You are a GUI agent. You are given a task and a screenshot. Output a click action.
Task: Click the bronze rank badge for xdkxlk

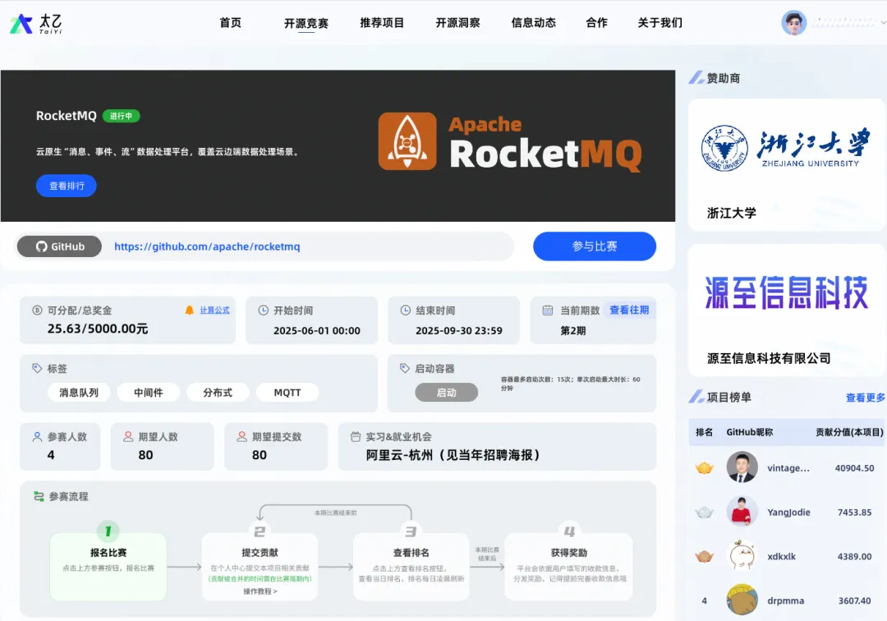coord(705,556)
